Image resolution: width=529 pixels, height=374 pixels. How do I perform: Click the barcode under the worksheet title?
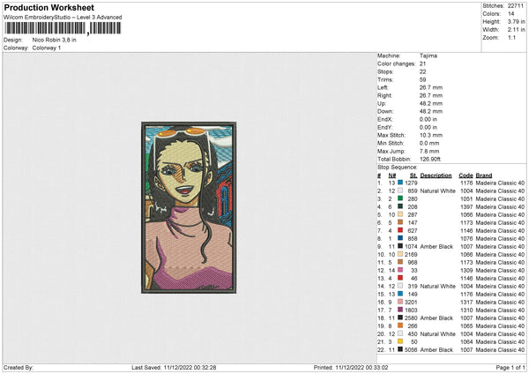tap(63, 28)
